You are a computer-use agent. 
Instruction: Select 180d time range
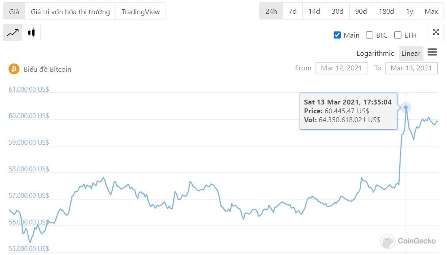click(x=386, y=11)
